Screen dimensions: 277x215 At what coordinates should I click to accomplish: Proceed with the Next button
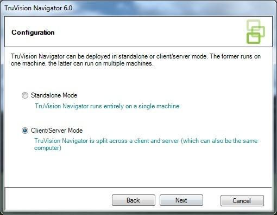[181, 200]
